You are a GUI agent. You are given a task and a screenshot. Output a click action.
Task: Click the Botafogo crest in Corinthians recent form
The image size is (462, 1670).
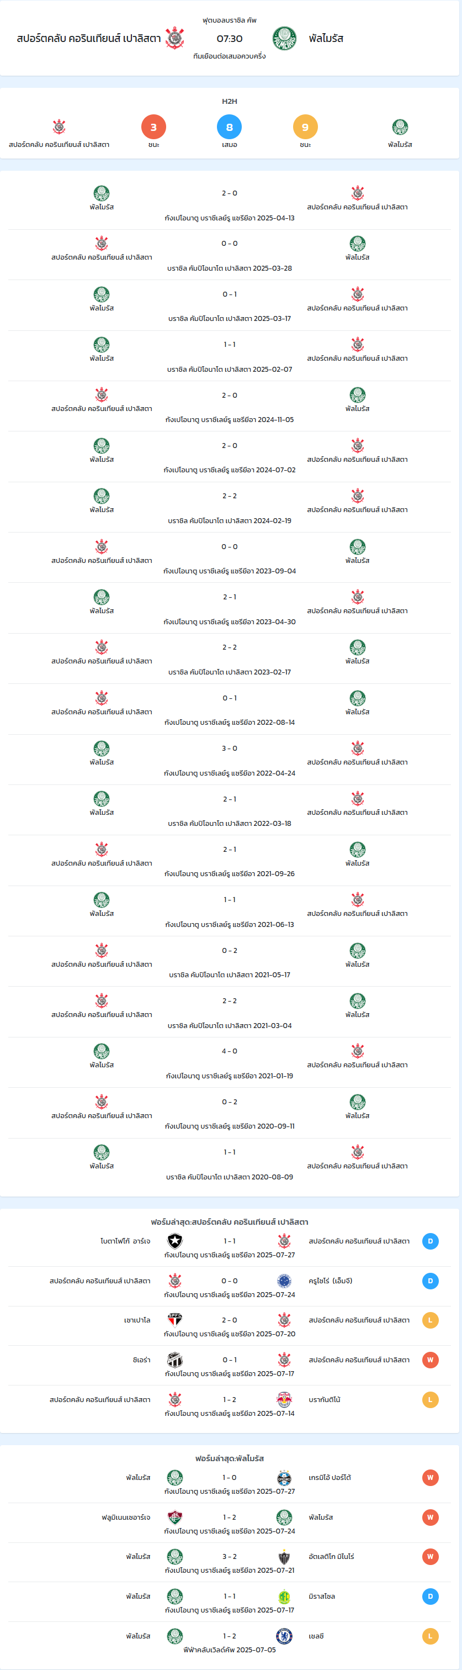pyautogui.click(x=175, y=1241)
